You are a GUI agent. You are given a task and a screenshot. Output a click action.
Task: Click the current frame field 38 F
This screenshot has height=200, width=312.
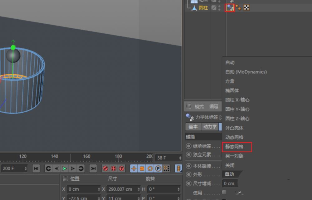point(168,158)
